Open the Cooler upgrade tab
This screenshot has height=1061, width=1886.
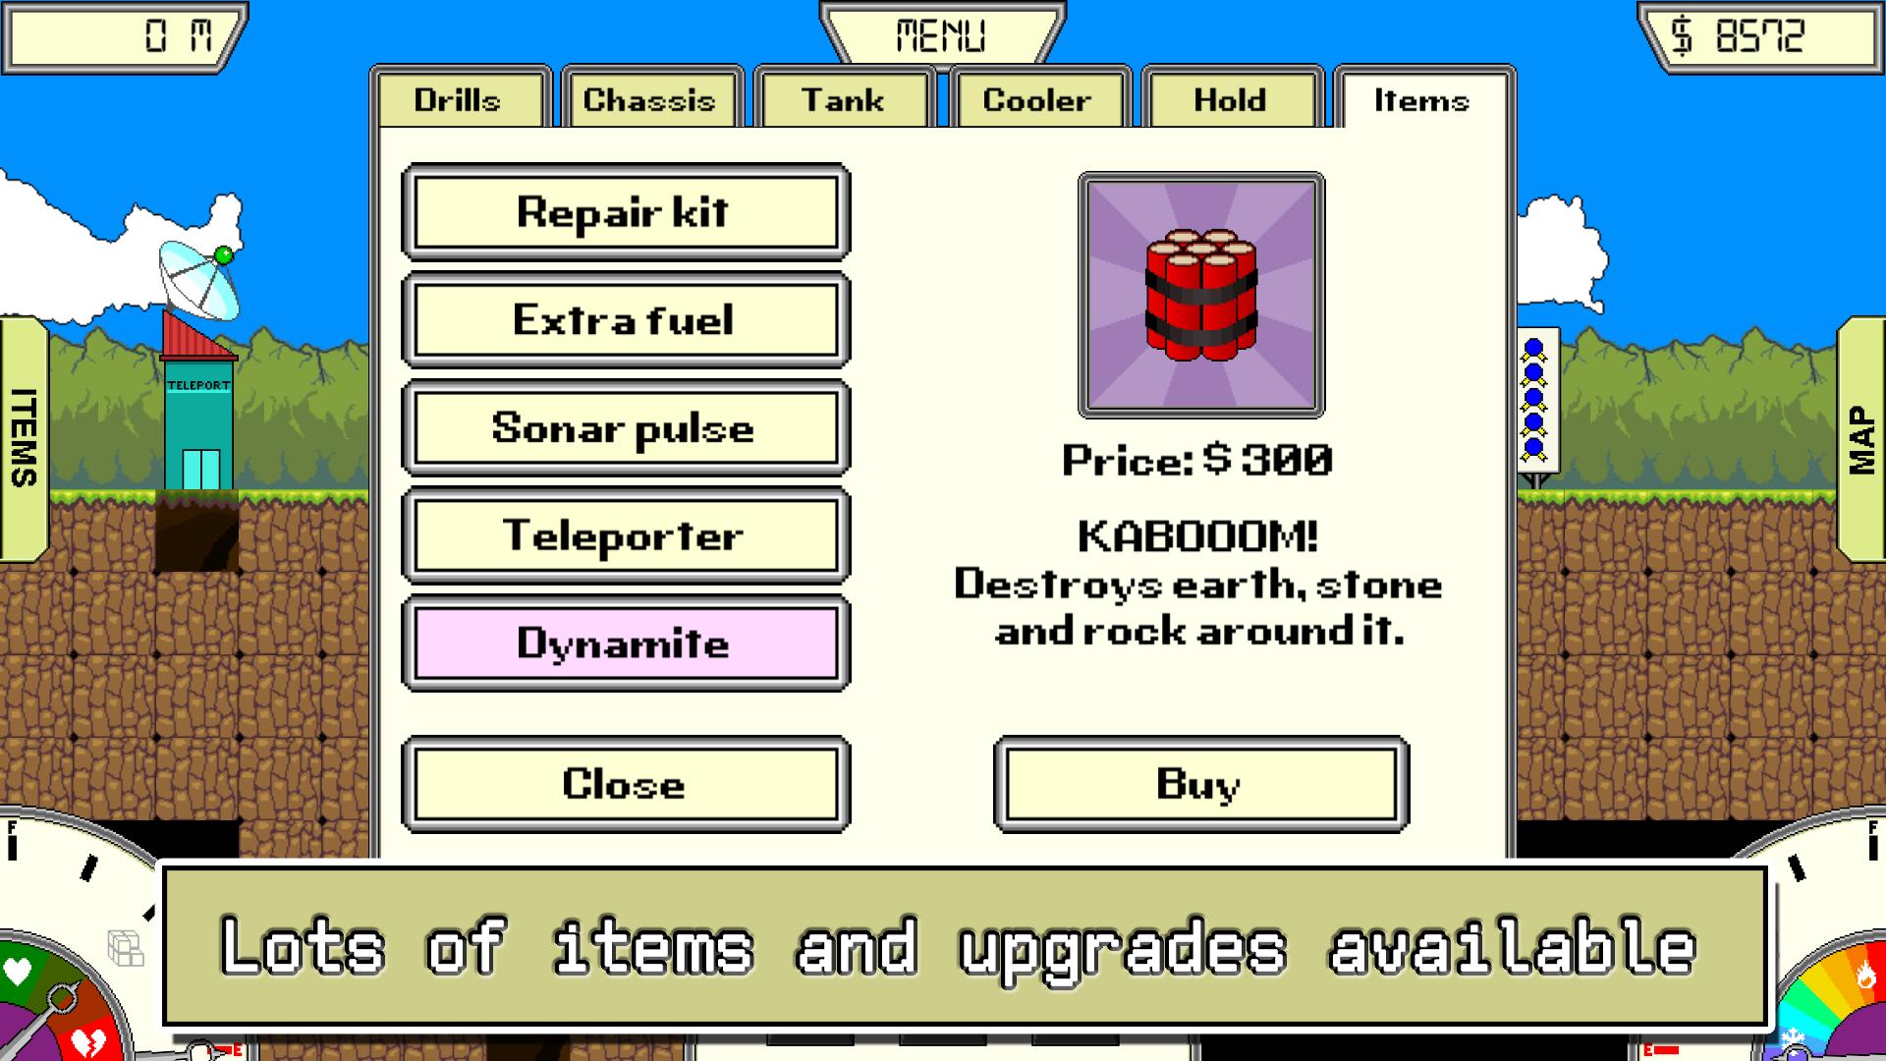[1035, 101]
